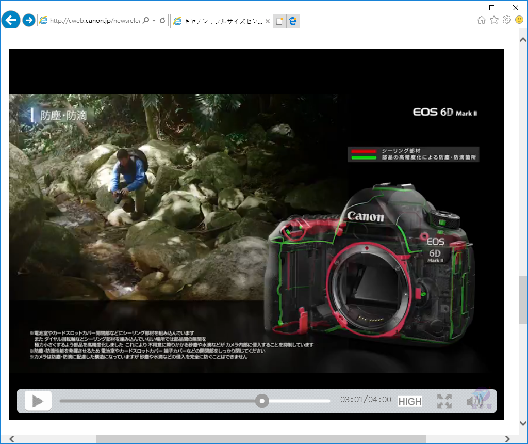Open the address bar dropdown arrow

coord(154,21)
